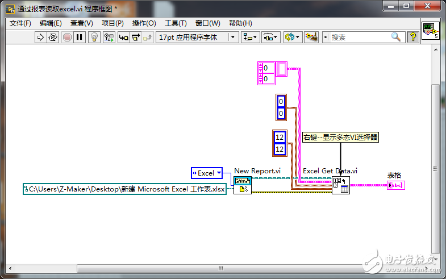Image resolution: width=446 pixels, height=279 pixels.
Task: Select the Excel Get Data.vi node
Action: (341, 185)
